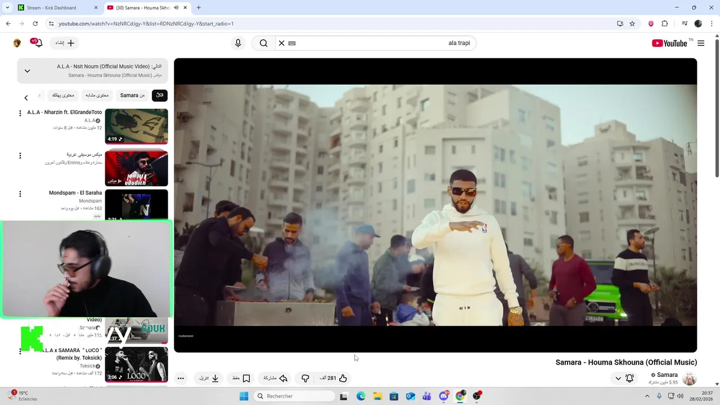
Task: Select the 'الكل' filter chip
Action: click(160, 95)
